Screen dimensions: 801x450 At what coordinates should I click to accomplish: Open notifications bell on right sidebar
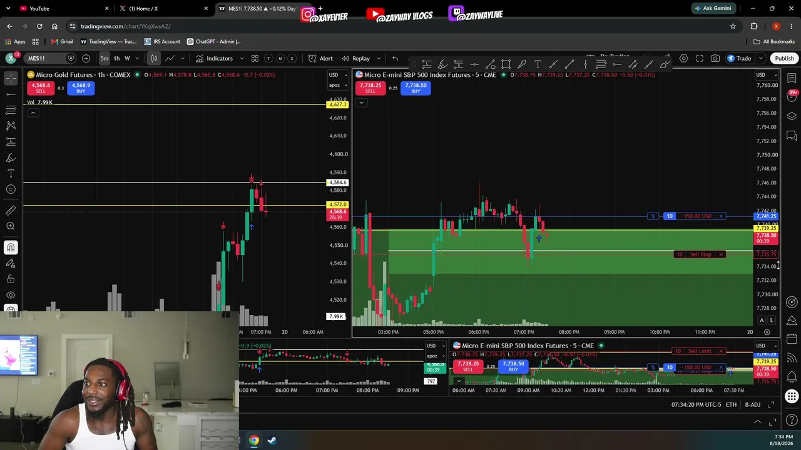tap(792, 377)
